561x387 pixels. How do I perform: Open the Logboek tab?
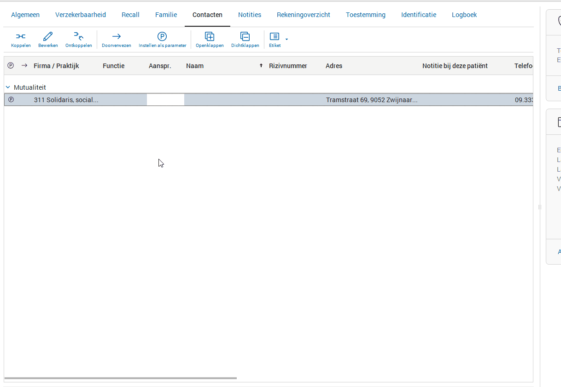click(464, 15)
